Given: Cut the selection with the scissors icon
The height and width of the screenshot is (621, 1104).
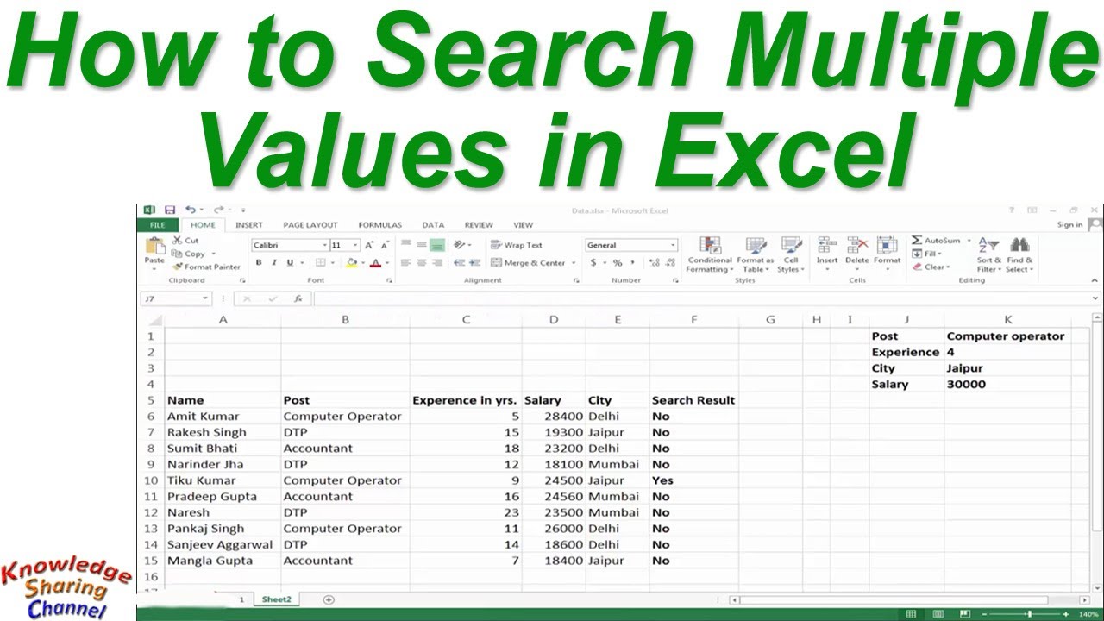Looking at the screenshot, I should coord(185,241).
